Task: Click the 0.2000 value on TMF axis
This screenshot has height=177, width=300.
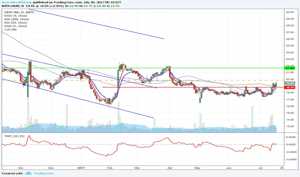Action: 291,137
